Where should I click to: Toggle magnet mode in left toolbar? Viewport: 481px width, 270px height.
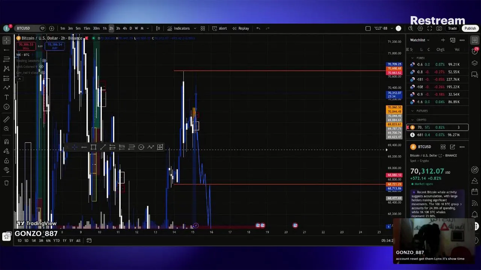click(x=6, y=142)
